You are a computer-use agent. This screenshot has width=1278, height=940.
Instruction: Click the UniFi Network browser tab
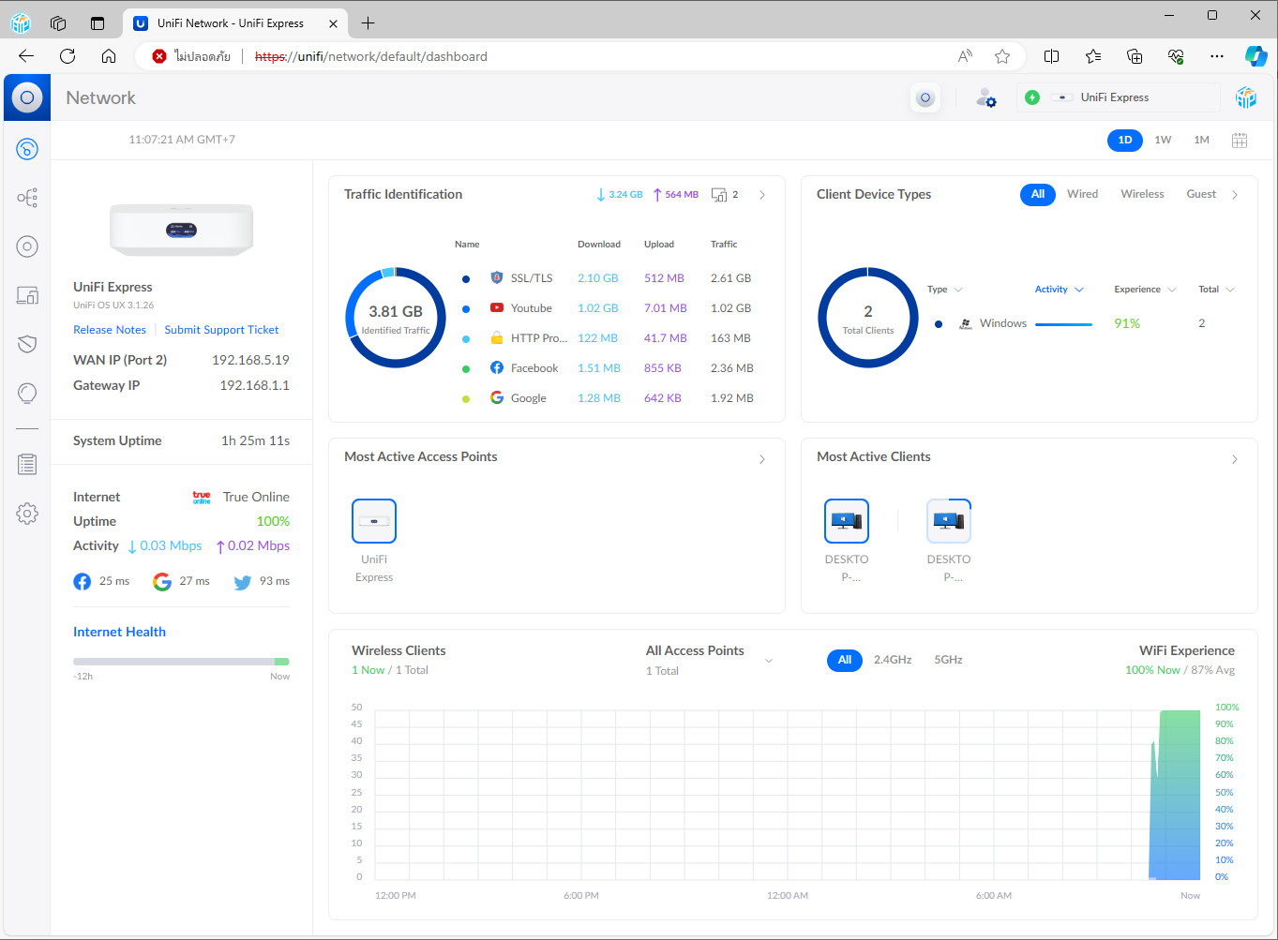(x=234, y=23)
